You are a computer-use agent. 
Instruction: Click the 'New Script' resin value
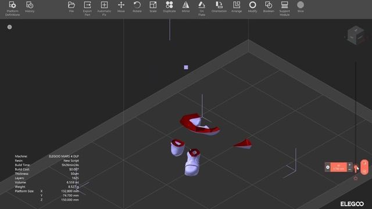point(71,160)
